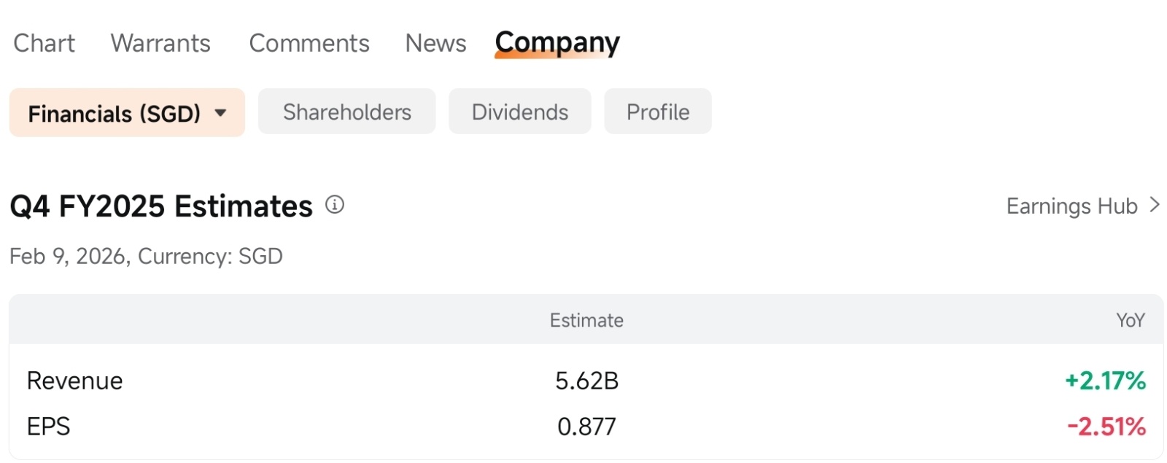The image size is (1167, 463).
Task: Click the -2.51% EPS YoY figure
Action: 1106,427
